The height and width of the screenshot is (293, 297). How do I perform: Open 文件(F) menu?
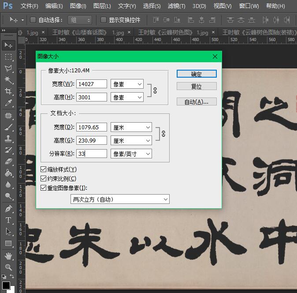click(30, 6)
